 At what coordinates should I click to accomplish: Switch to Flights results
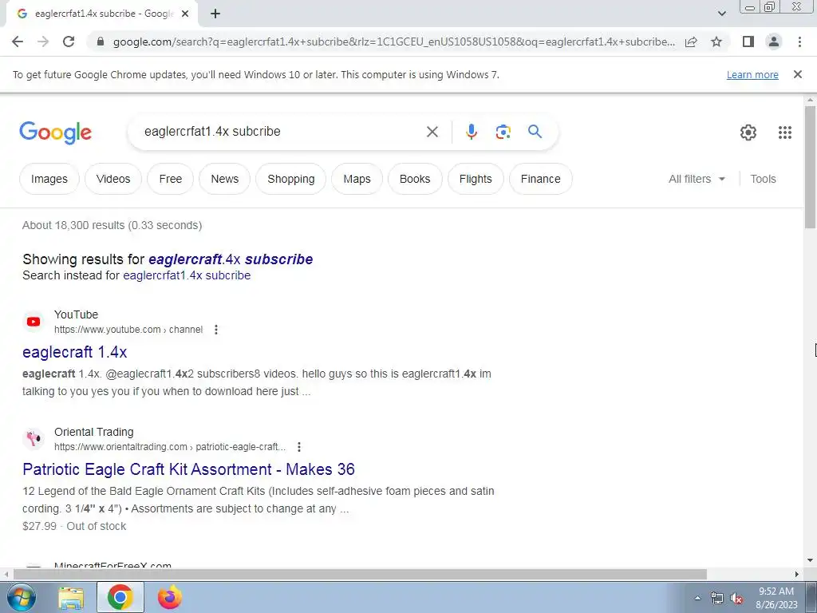(476, 179)
